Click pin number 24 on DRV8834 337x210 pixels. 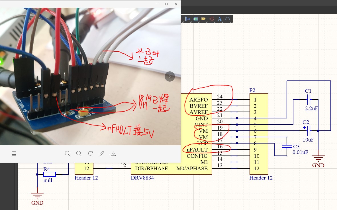coord(220,97)
